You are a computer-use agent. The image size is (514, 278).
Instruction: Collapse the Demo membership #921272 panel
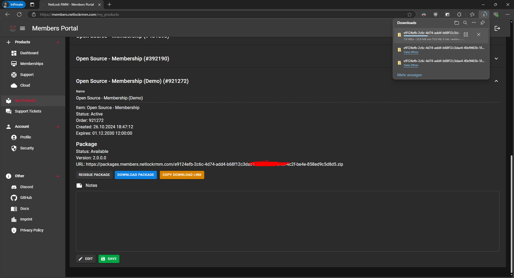tap(496, 81)
